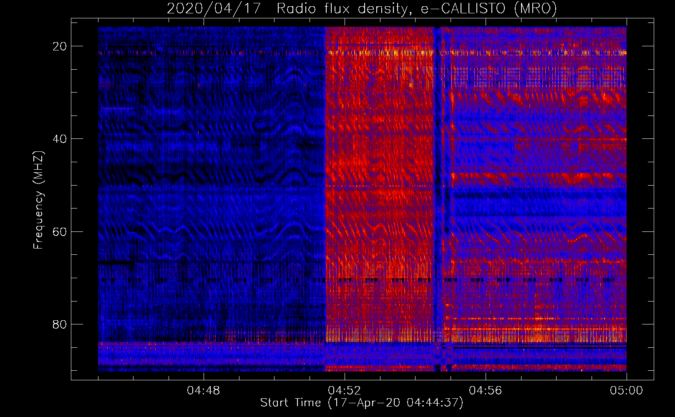Click the 'Start Time (17-Apr-20 04:44:37)' label
The width and height of the screenshot is (675, 417).
[362, 403]
